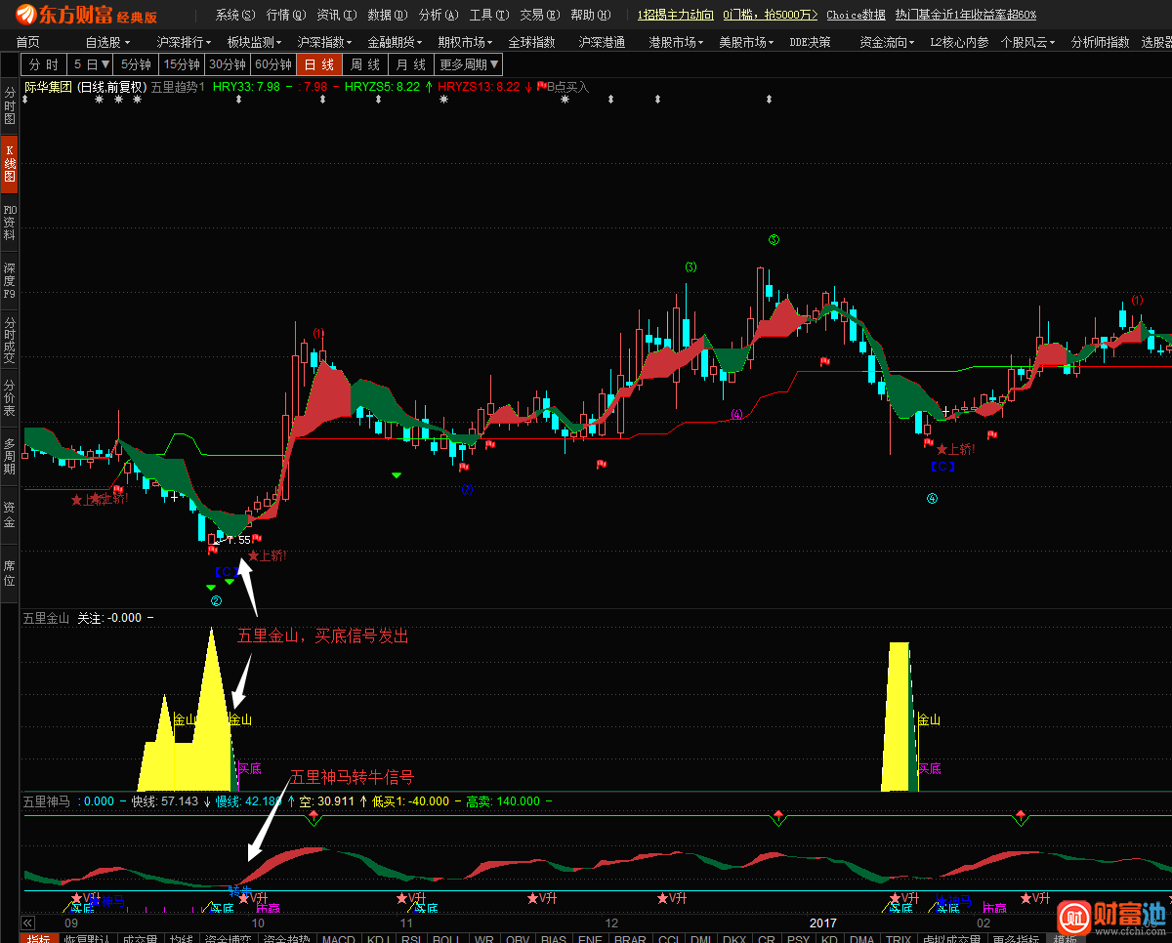
Task: Select the BOLL indicator tab
Action: pyautogui.click(x=448, y=939)
